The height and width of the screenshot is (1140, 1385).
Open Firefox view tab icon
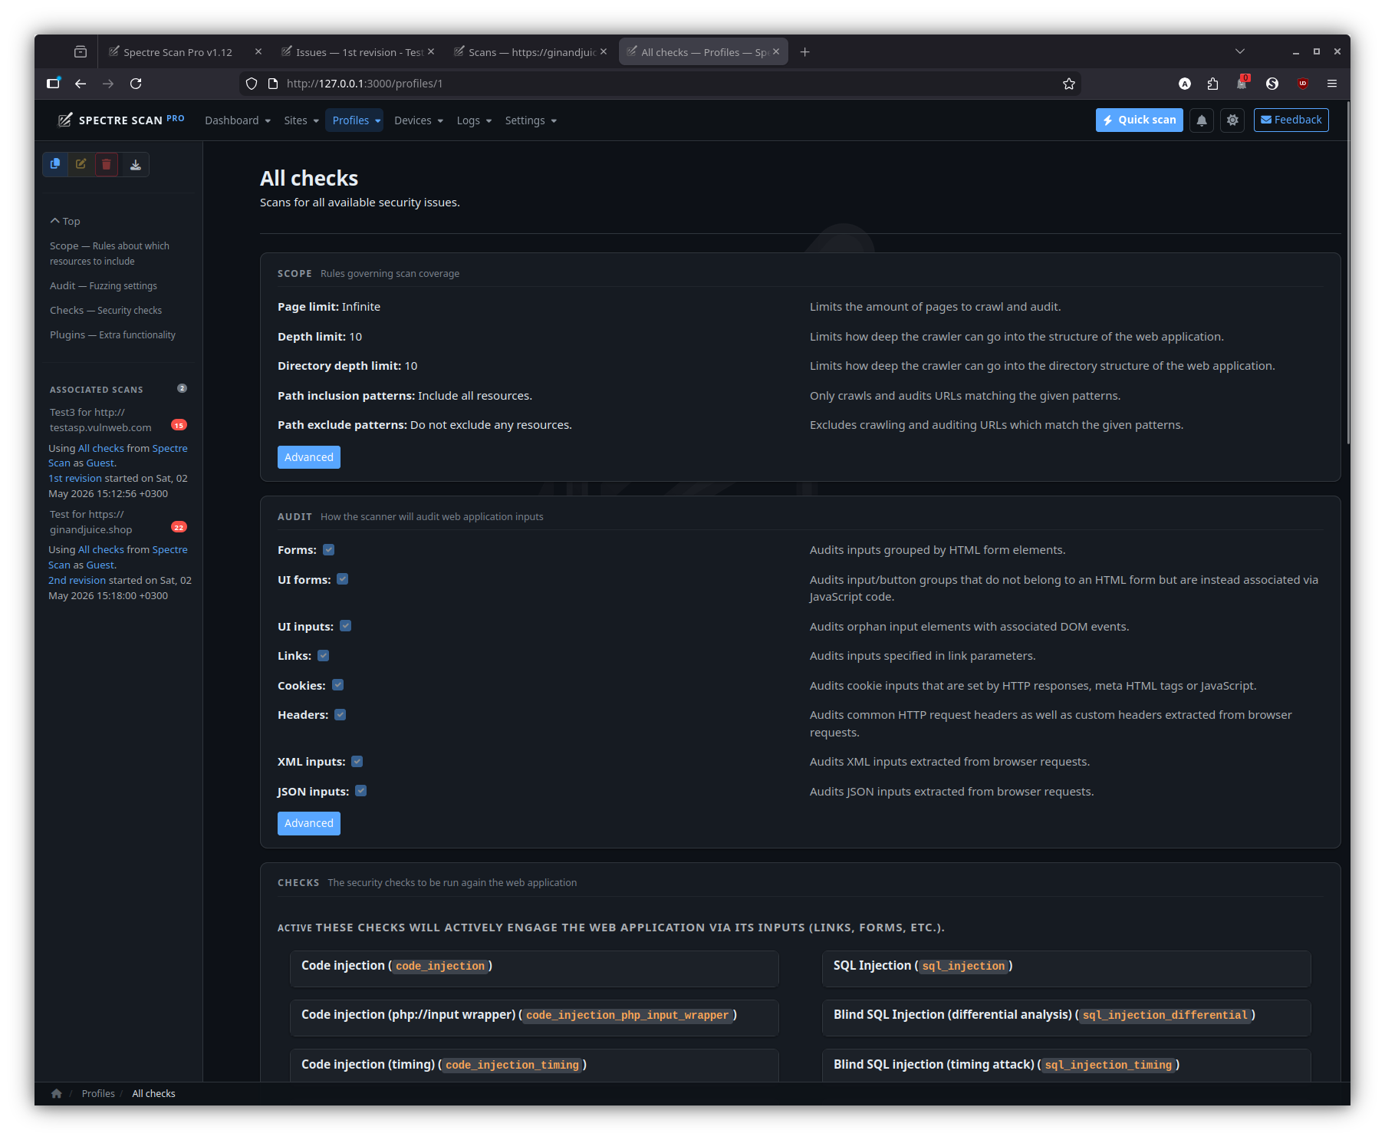click(x=81, y=51)
